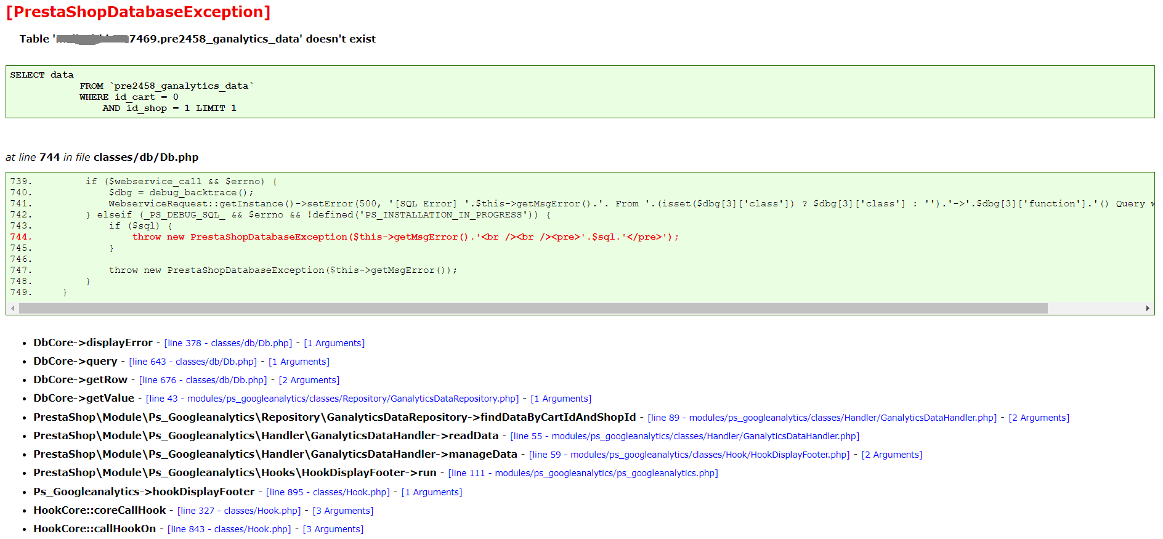Click the [PrestaShopDatabaseException] heading
This screenshot has height=539, width=1163.
pos(139,12)
